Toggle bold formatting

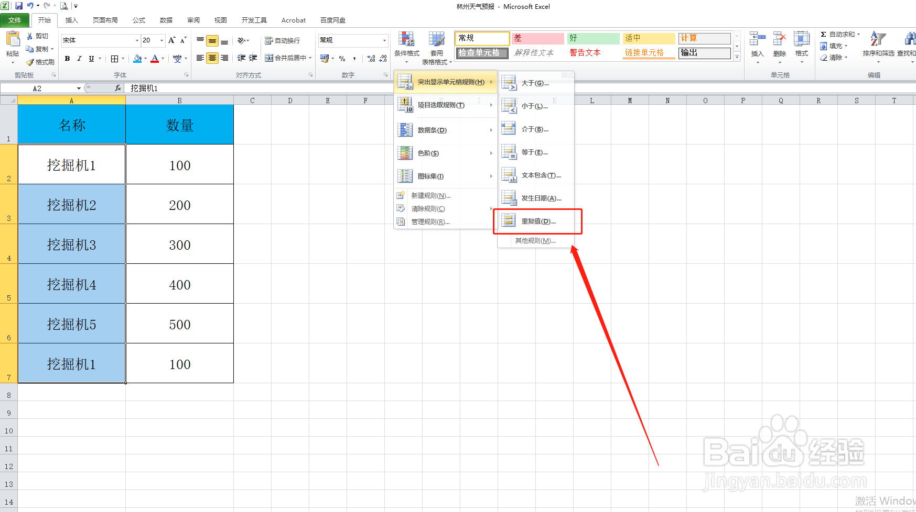(x=67, y=59)
